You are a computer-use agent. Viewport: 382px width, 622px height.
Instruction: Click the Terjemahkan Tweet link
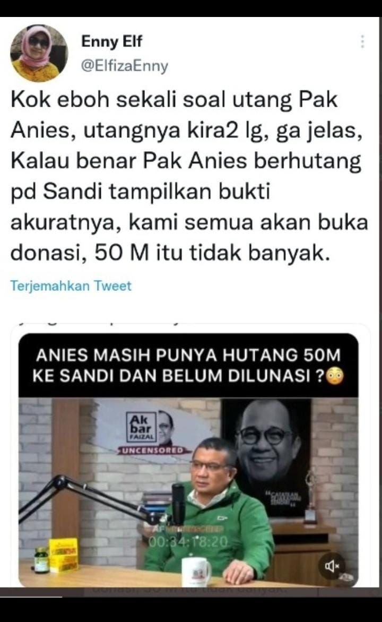(71, 286)
